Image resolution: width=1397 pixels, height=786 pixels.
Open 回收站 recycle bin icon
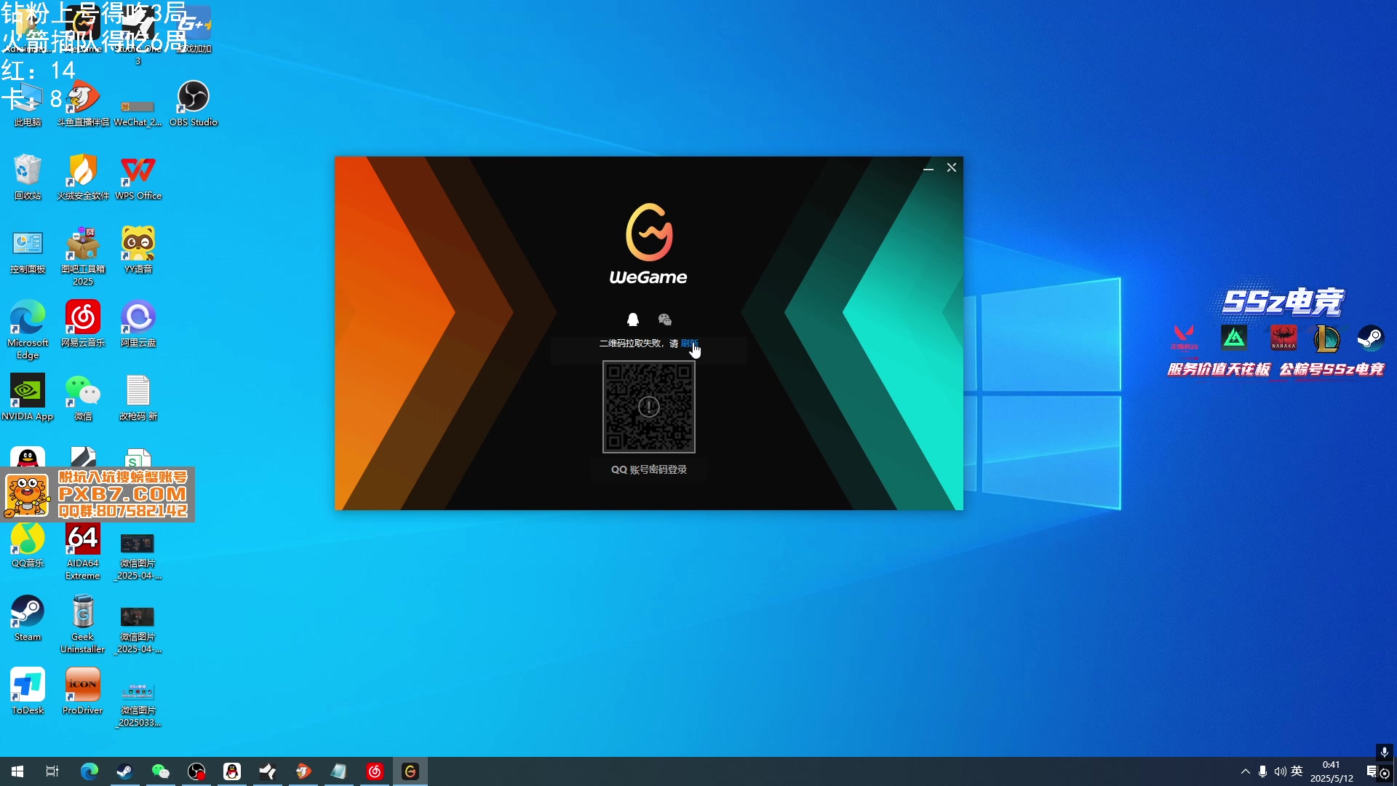(x=28, y=177)
